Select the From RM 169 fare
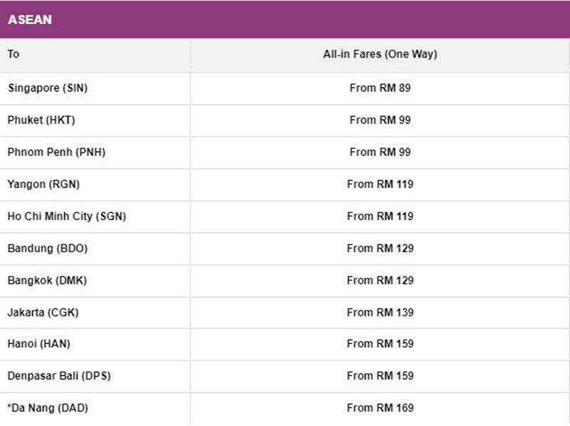Image resolution: width=570 pixels, height=426 pixels. tap(380, 407)
